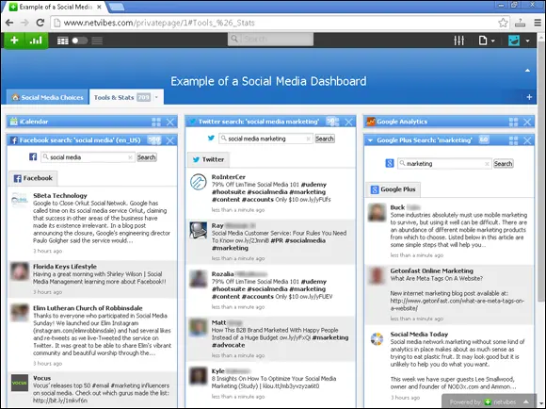
Task: Open Google Plus Search widget options icon
Action: coord(513,140)
